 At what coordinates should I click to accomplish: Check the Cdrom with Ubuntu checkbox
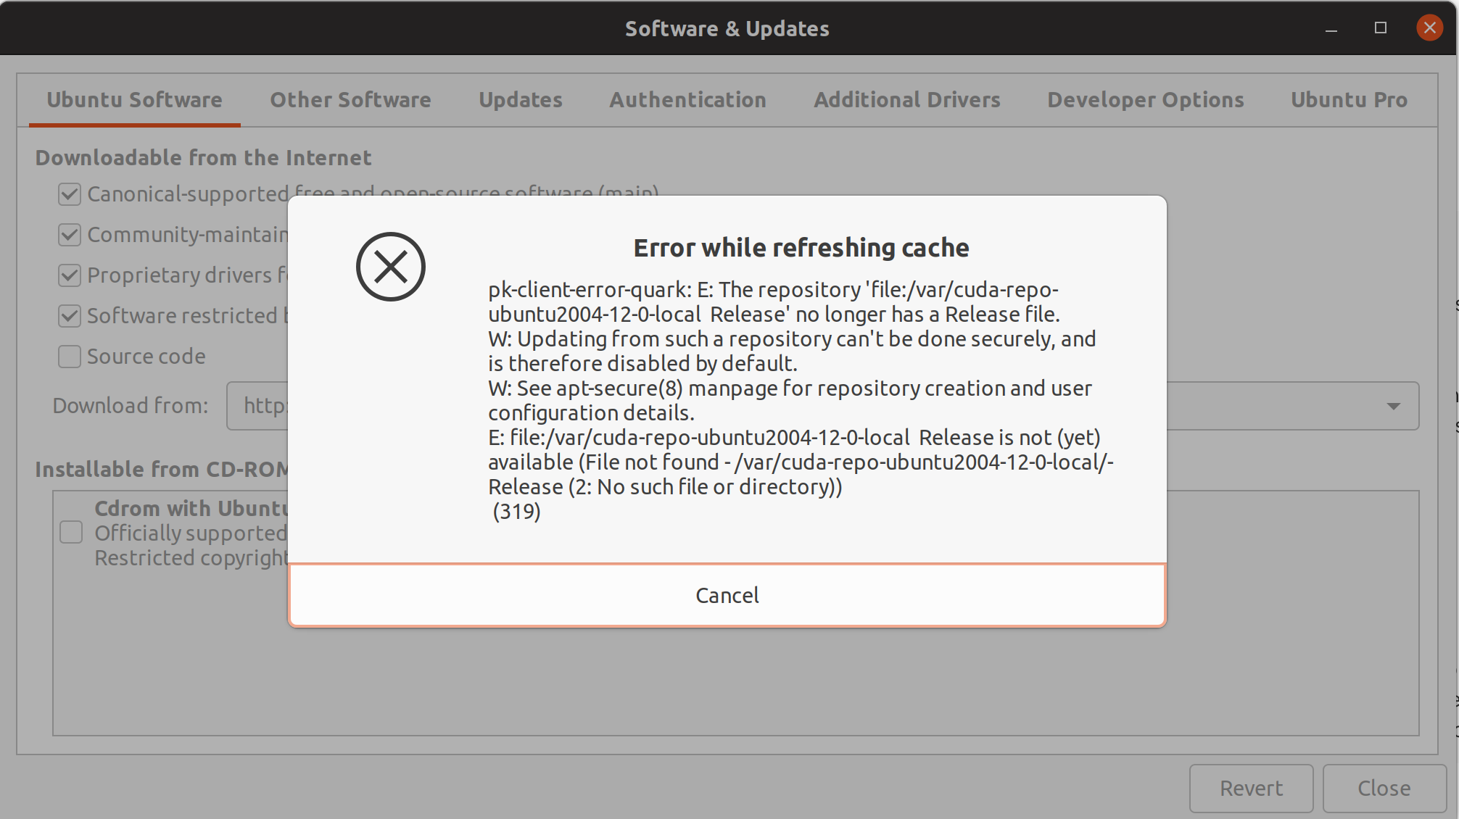click(71, 532)
